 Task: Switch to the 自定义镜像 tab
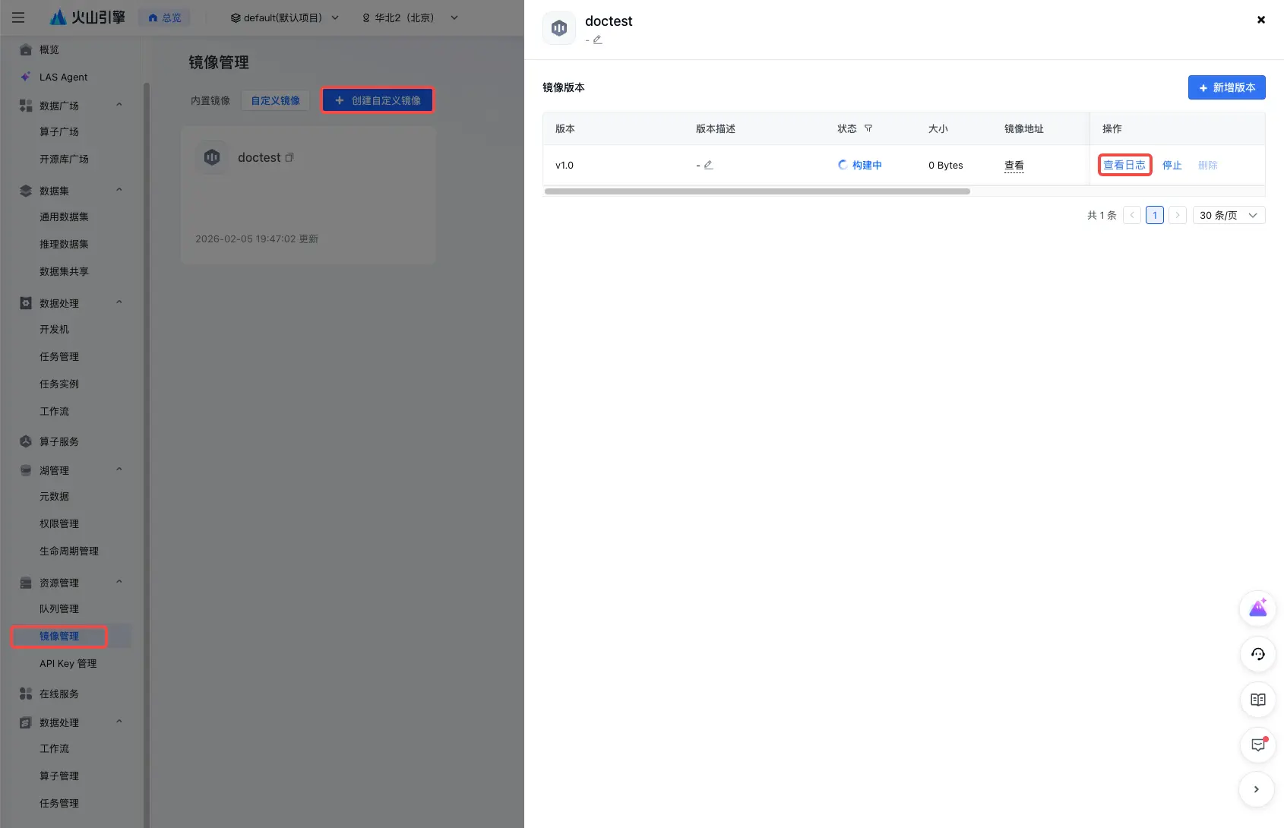point(276,100)
